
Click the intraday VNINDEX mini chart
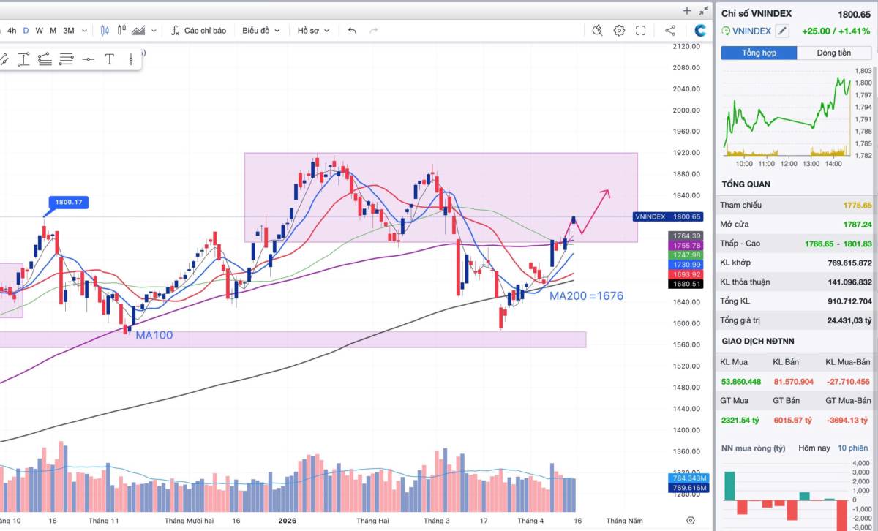coord(787,112)
